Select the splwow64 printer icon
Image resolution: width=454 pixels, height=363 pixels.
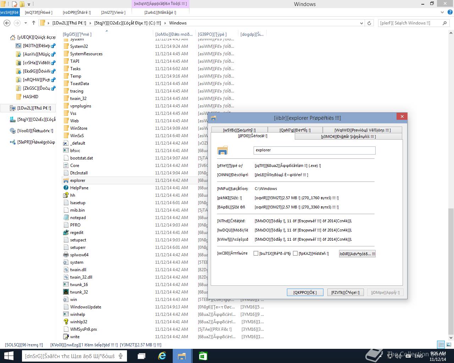click(x=66, y=255)
